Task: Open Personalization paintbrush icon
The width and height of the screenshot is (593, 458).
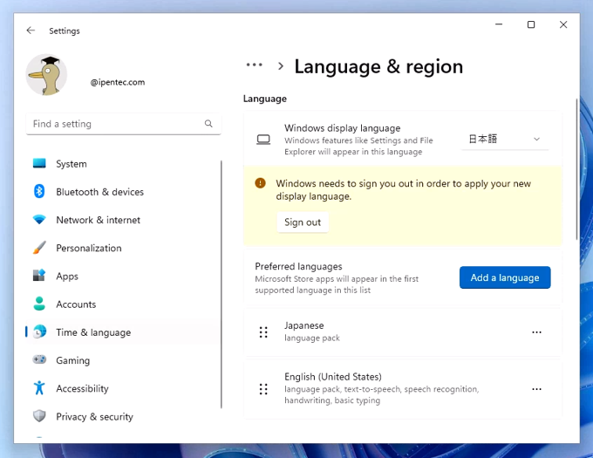Action: pyautogui.click(x=39, y=248)
